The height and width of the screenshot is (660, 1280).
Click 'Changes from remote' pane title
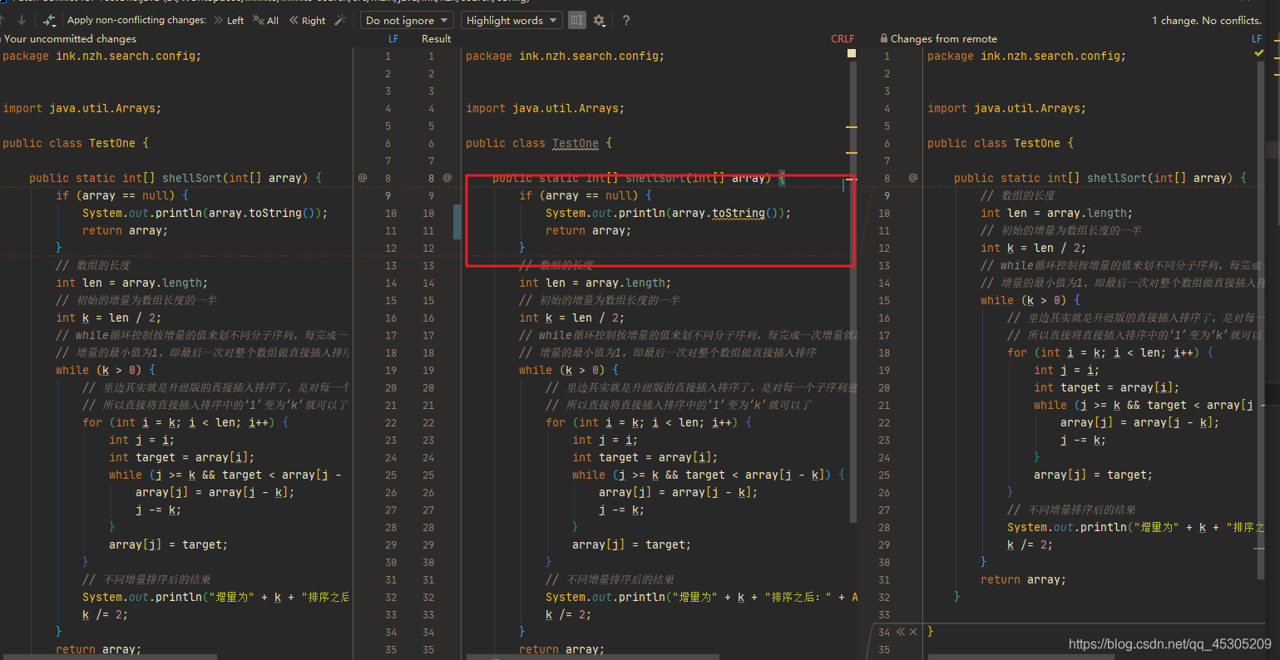[x=943, y=38]
